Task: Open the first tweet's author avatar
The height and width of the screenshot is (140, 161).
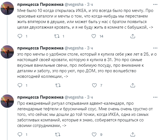Action: click(7, 8)
